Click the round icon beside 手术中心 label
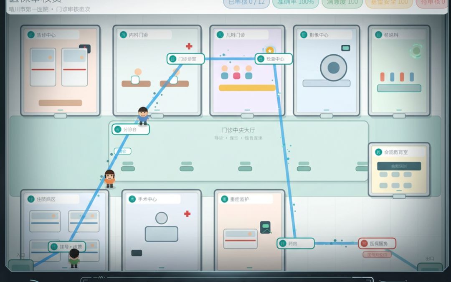 [x=132, y=199]
